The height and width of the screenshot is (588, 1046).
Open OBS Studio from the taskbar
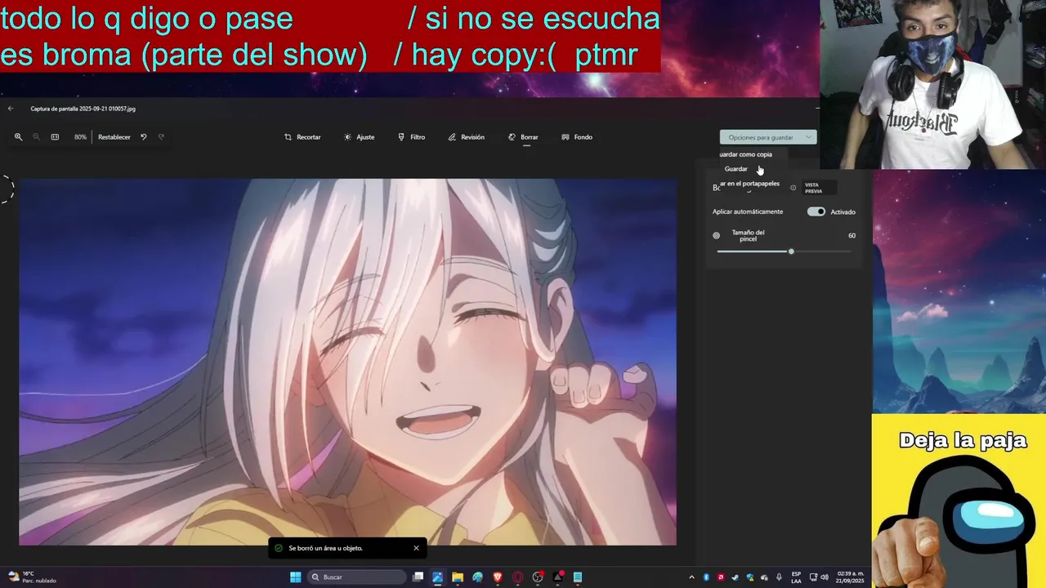(538, 577)
